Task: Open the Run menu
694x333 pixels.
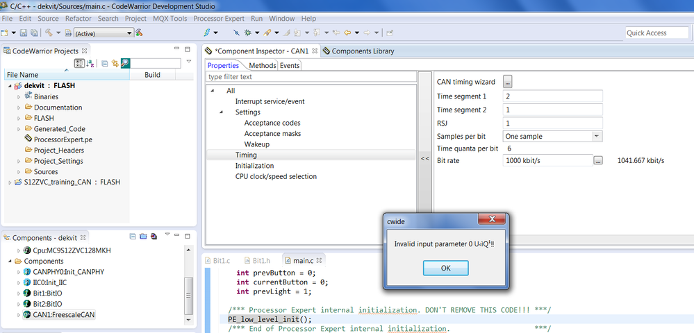Action: [257, 19]
